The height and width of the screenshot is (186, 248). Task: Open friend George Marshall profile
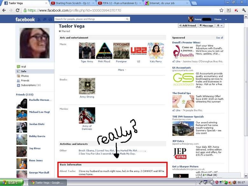point(39,173)
